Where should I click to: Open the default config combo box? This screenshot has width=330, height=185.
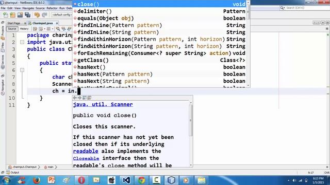(x=62, y=15)
